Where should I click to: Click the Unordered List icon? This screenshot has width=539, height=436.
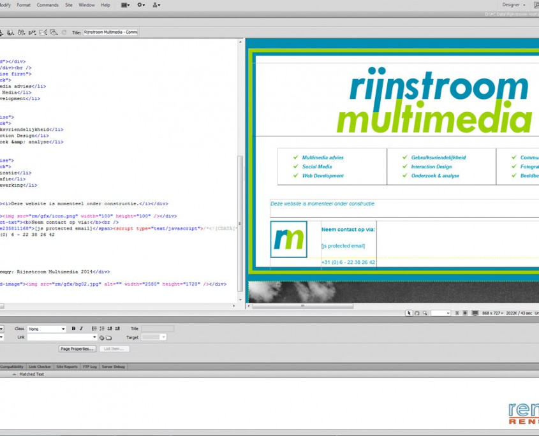tap(94, 329)
